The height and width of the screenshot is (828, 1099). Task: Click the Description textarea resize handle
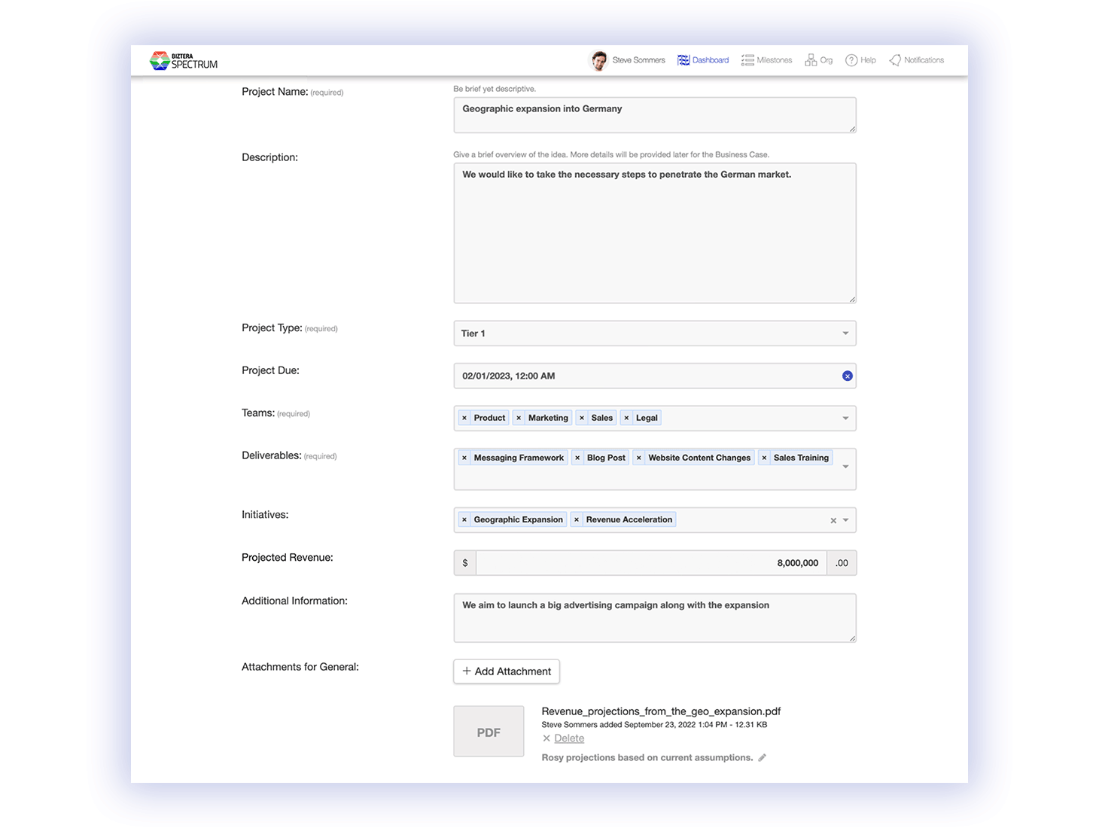852,299
